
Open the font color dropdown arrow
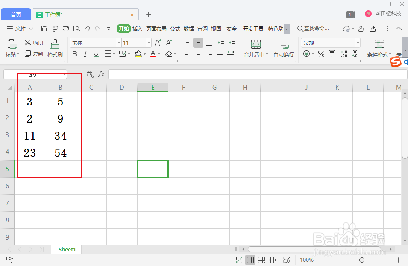[x=159, y=54]
